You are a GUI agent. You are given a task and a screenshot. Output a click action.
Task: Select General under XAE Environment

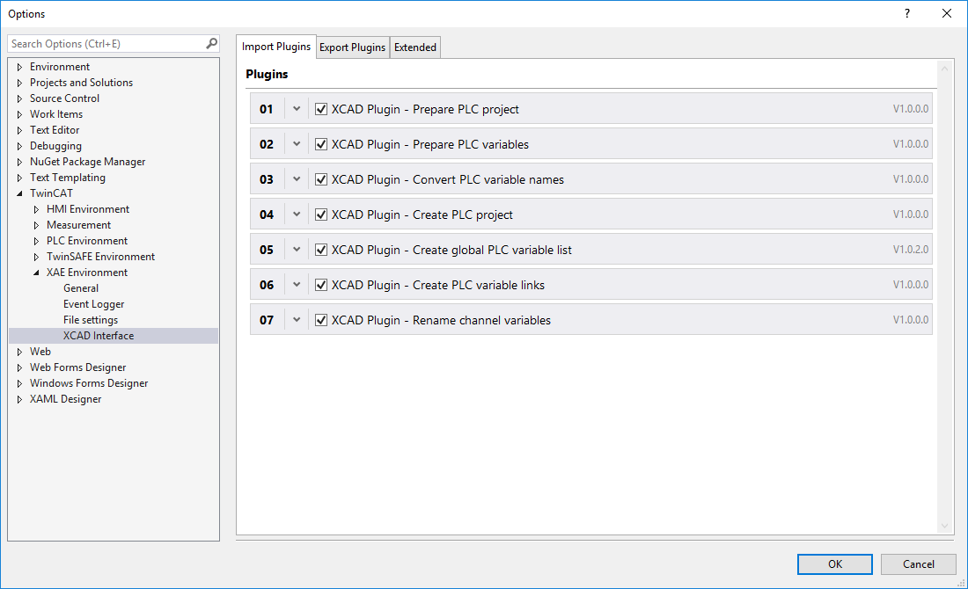[81, 288]
